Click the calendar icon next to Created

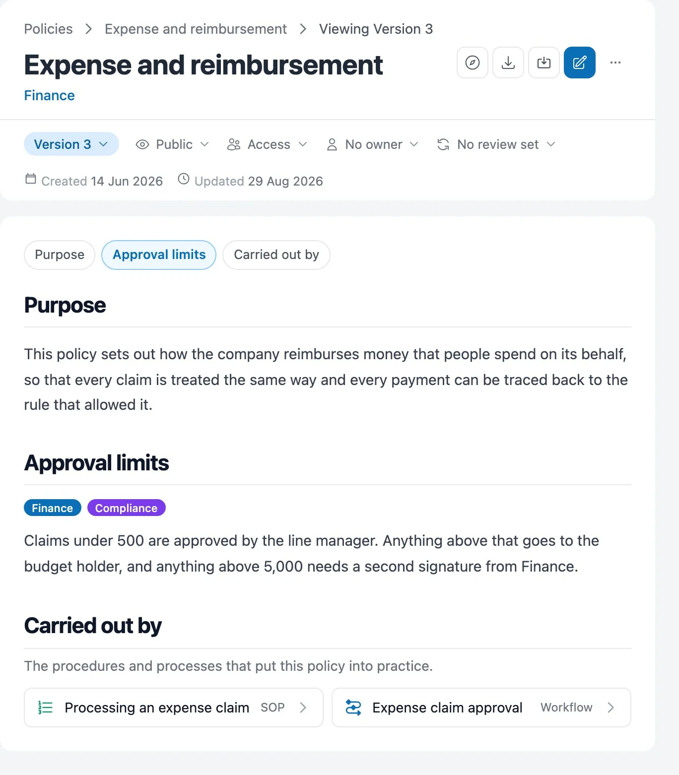[31, 179]
